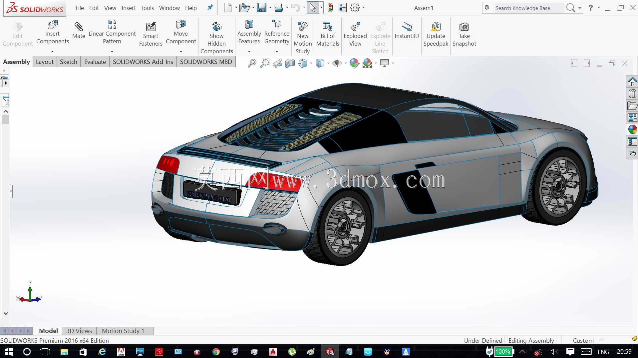Toggle Instant3D
This screenshot has height=358, width=638.
[407, 30]
